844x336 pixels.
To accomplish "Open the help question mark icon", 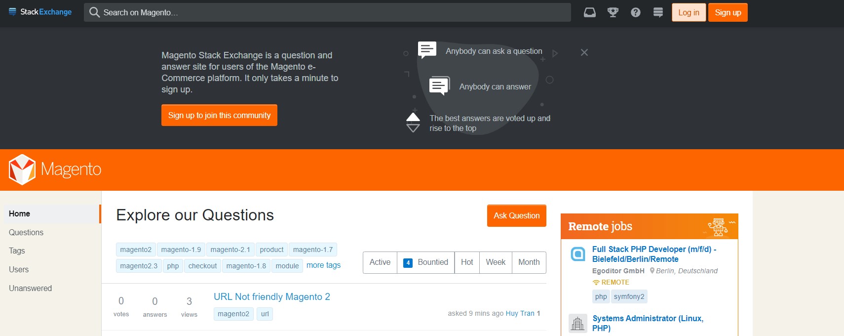I will [x=636, y=12].
